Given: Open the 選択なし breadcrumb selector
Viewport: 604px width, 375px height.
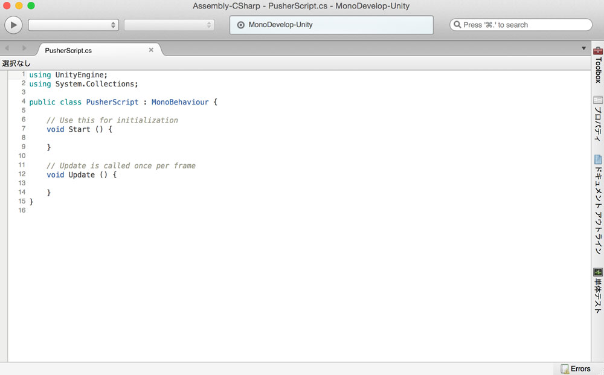Looking at the screenshot, I should click(x=16, y=63).
